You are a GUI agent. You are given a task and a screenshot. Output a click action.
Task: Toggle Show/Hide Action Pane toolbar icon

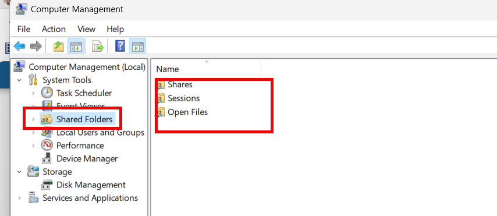[138, 47]
